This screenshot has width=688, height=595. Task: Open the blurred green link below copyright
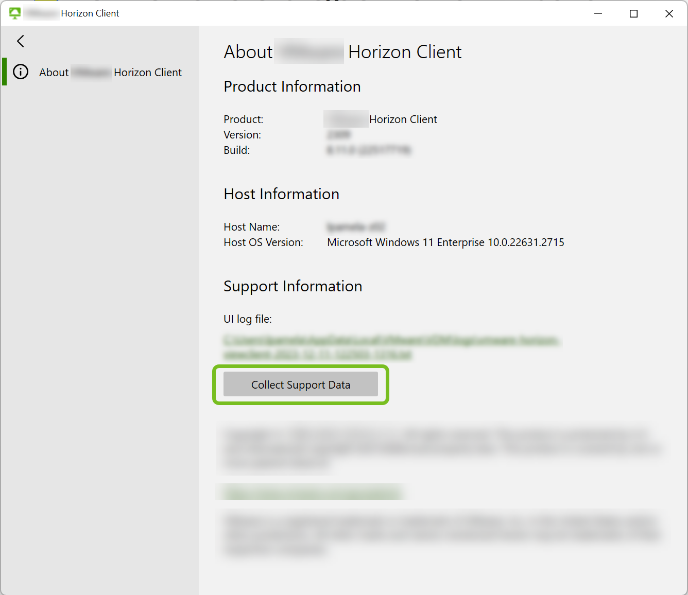(x=313, y=493)
